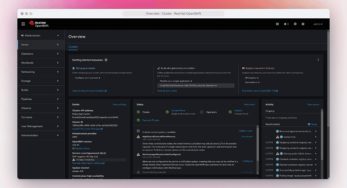Viewport: 347px width, 188px height.
Task: Click the Red Hat OpenShift logo
Action: click(x=39, y=24)
